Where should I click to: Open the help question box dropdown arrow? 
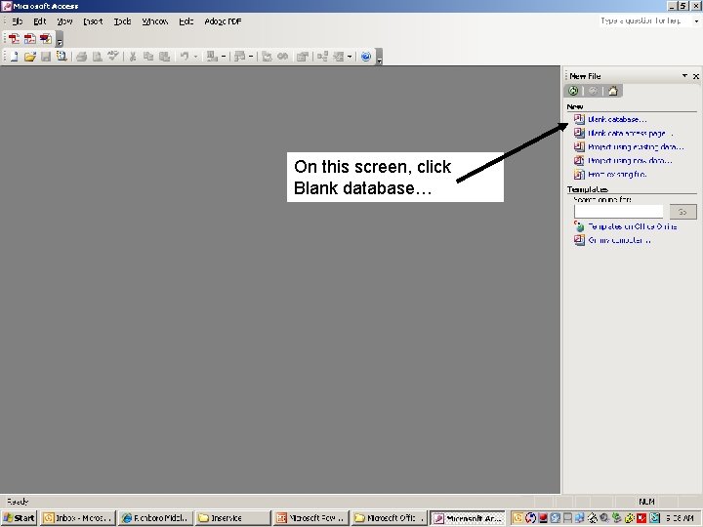(x=697, y=21)
